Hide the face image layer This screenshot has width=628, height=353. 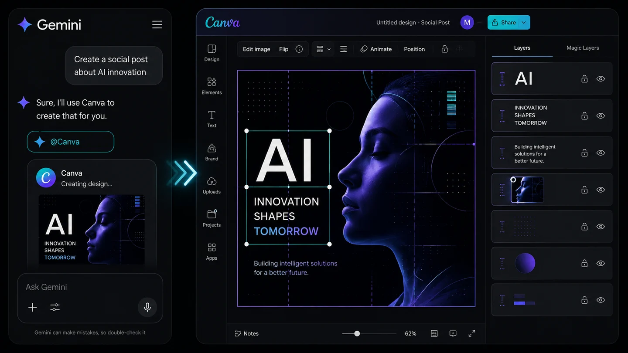pyautogui.click(x=601, y=190)
